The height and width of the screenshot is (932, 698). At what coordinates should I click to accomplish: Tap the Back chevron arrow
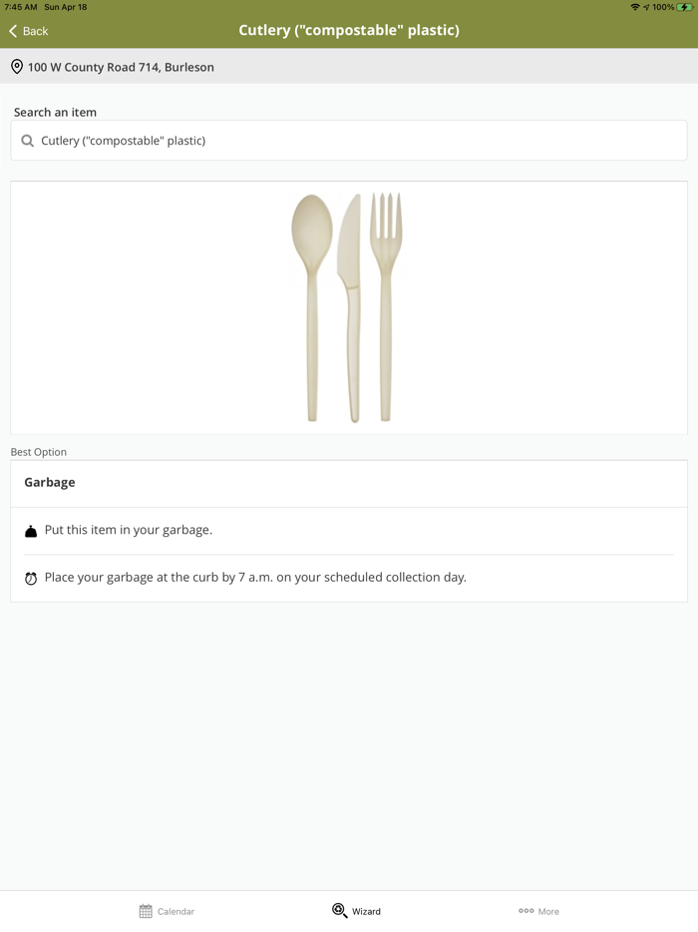(13, 31)
